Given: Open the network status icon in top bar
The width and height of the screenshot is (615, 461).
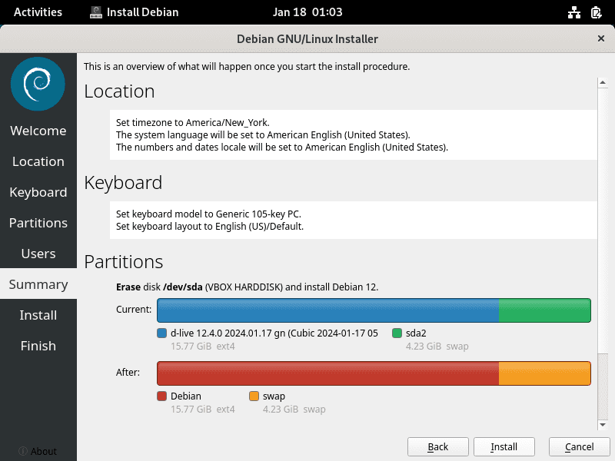Looking at the screenshot, I should (574, 12).
